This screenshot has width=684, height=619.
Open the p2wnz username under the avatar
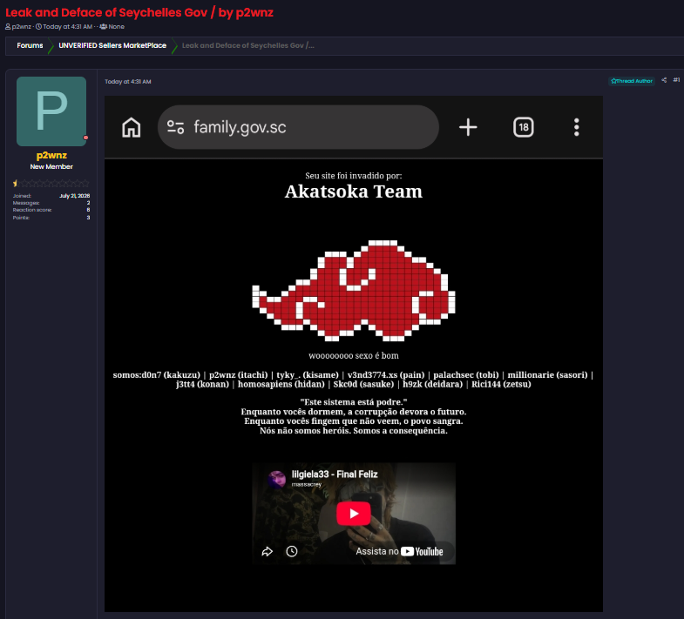pyautogui.click(x=51, y=155)
